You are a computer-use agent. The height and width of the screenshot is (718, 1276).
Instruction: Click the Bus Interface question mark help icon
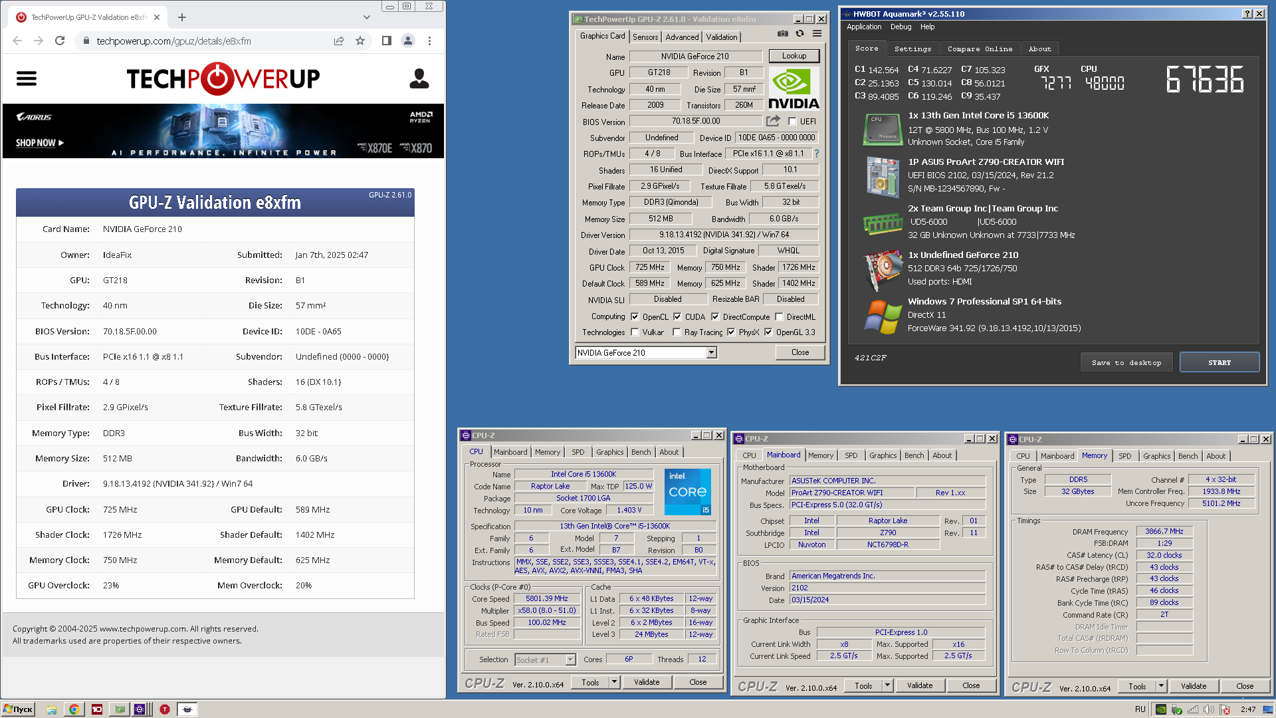[817, 154]
